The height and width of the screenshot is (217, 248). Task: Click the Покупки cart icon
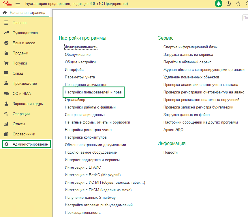(x=6, y=63)
